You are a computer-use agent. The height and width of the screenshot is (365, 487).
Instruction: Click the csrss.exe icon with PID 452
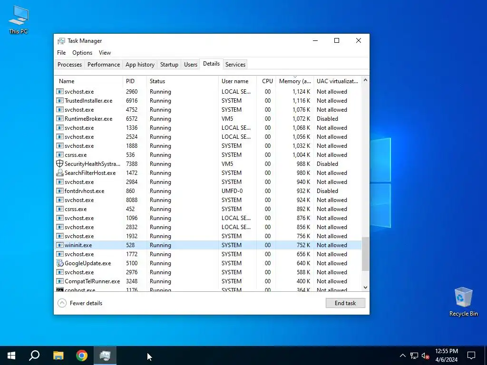tap(59, 209)
